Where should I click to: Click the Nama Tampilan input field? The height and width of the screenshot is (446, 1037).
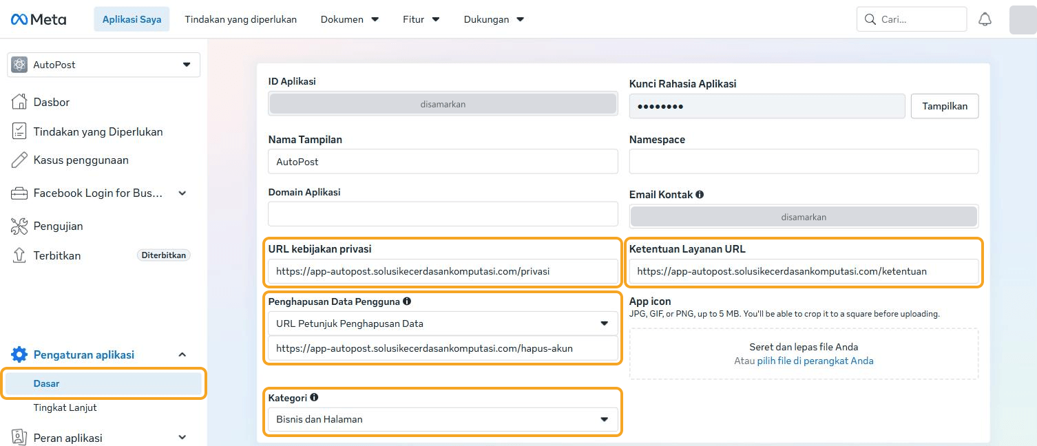(443, 162)
